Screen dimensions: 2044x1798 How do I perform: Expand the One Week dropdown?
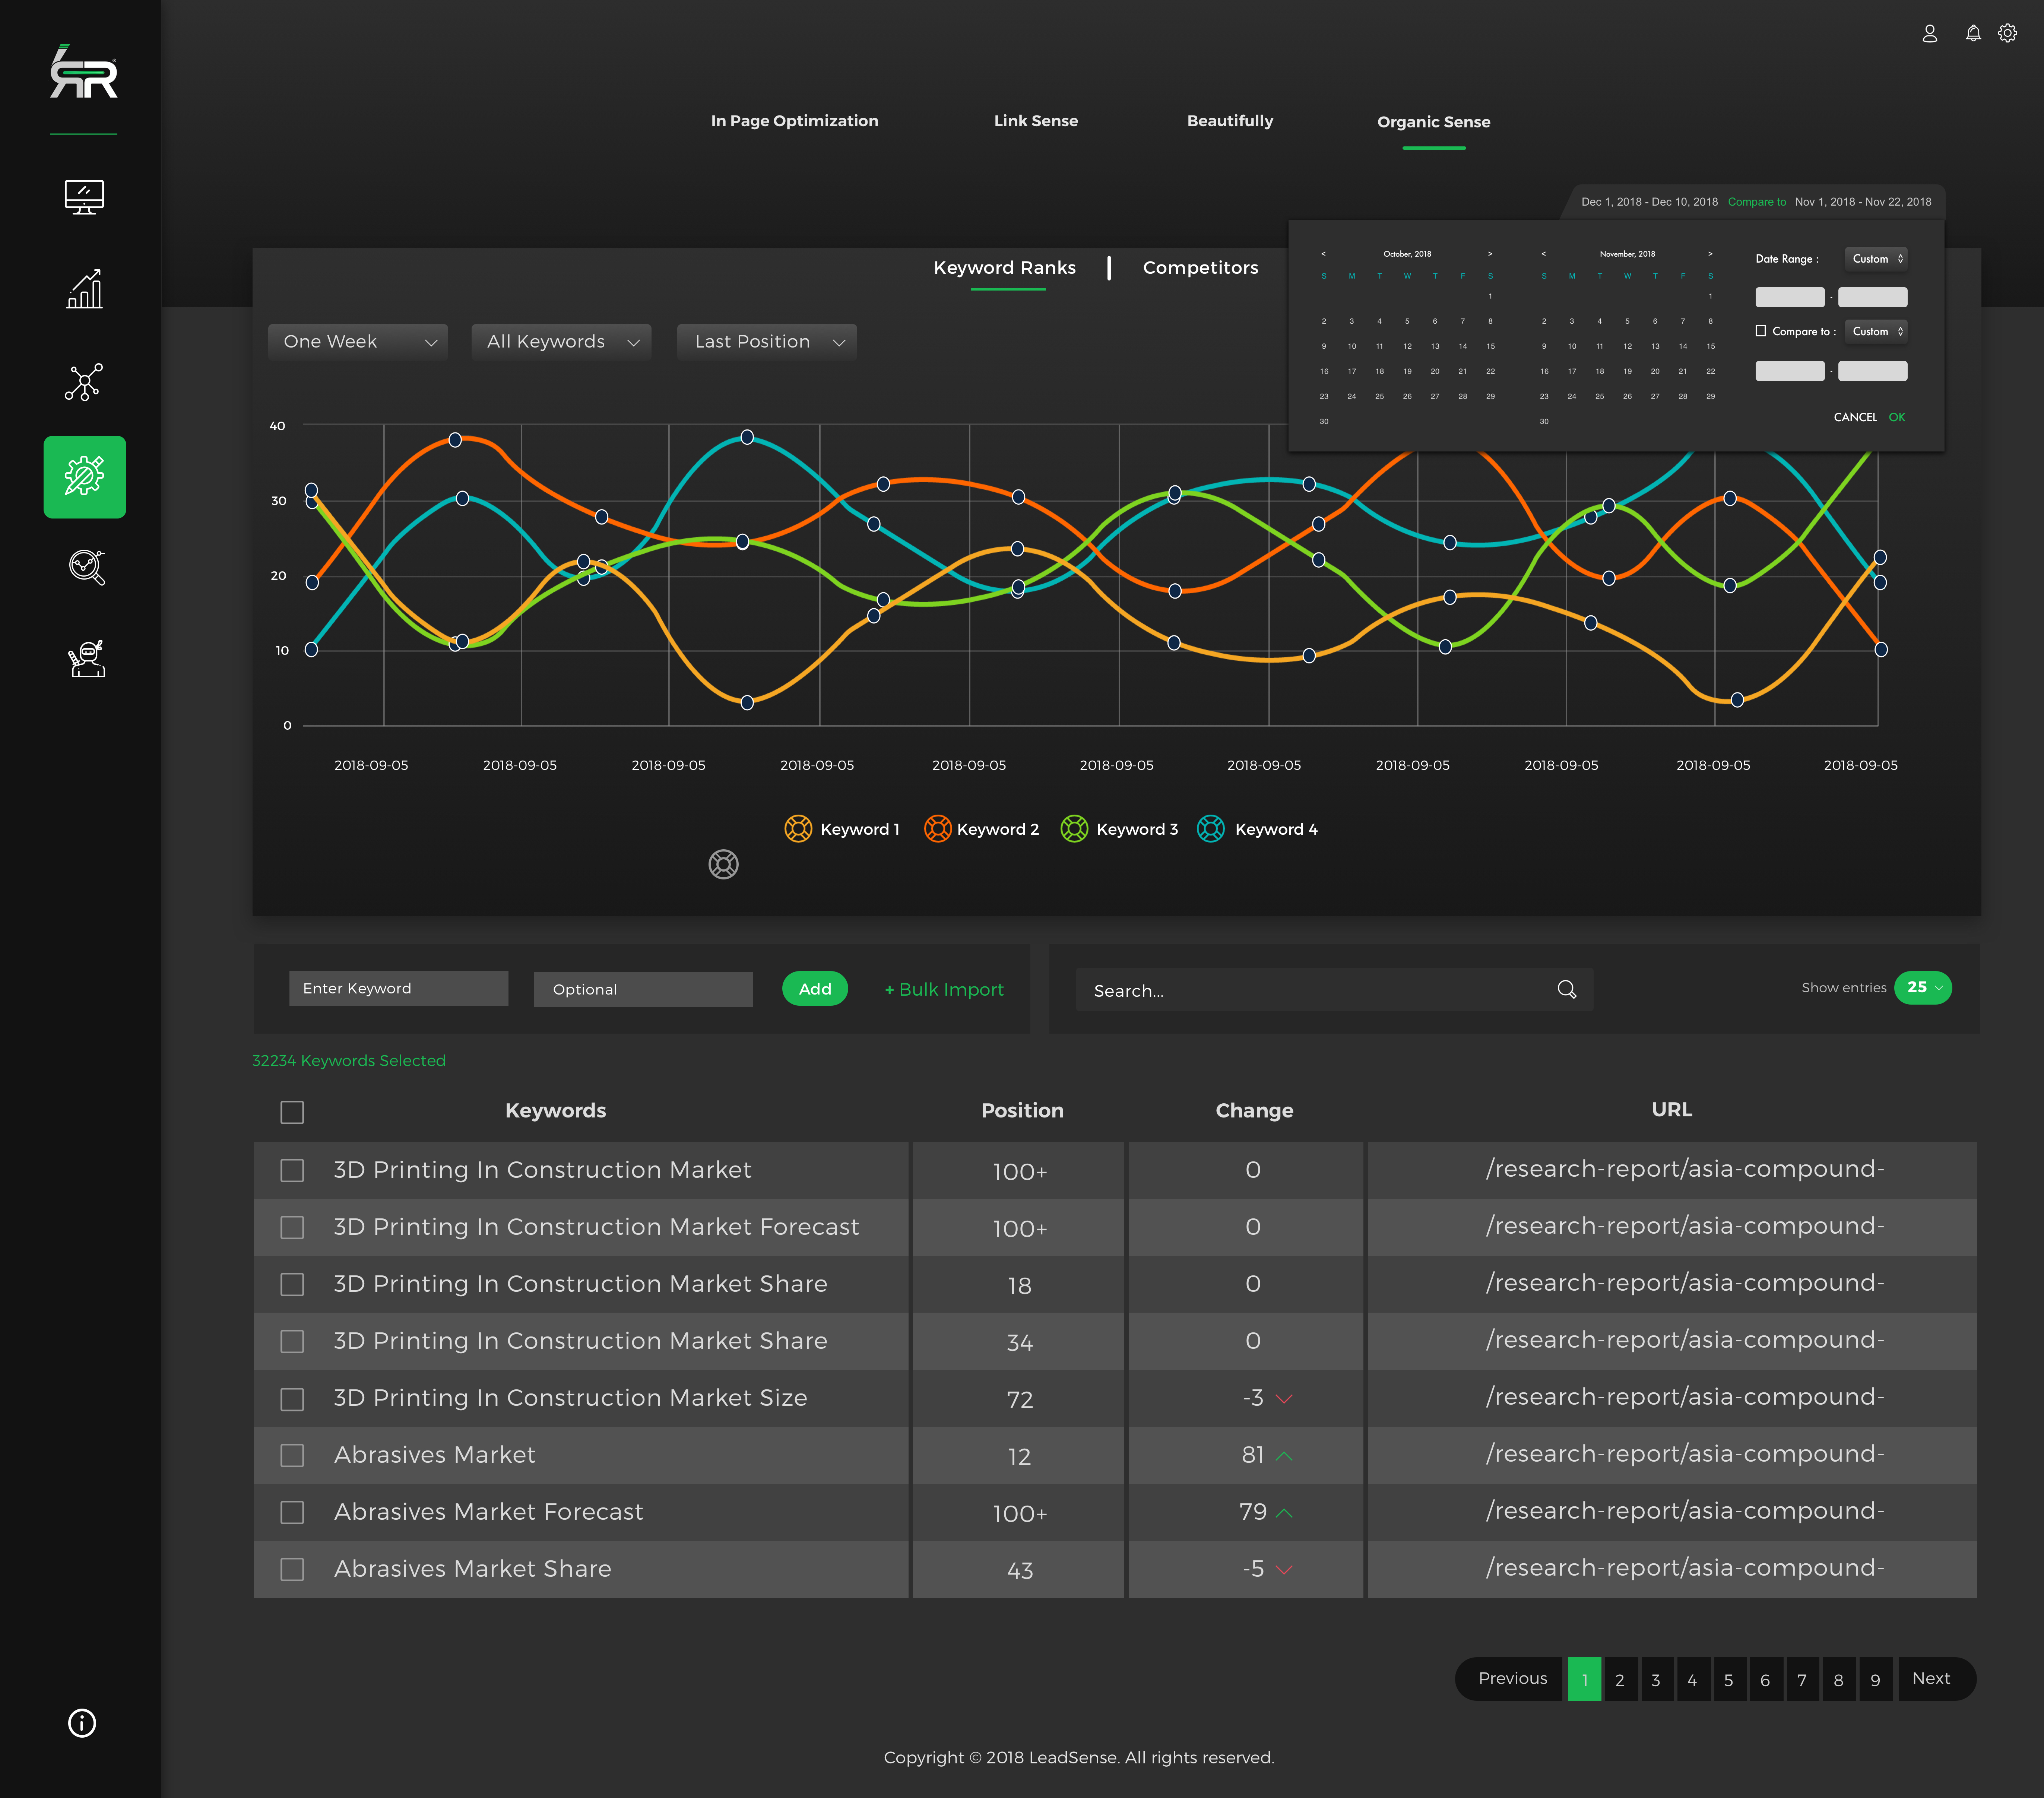click(x=358, y=342)
